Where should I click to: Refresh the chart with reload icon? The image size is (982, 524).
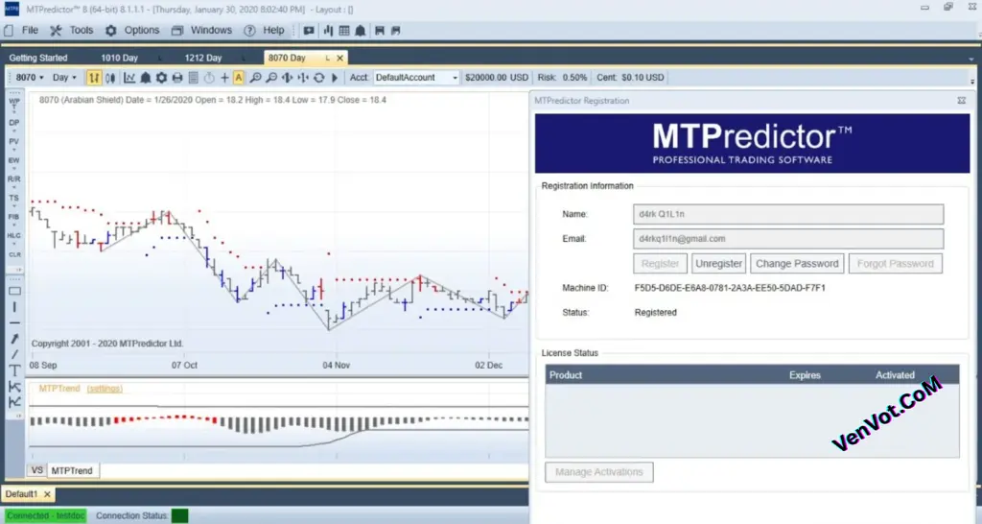tap(318, 78)
